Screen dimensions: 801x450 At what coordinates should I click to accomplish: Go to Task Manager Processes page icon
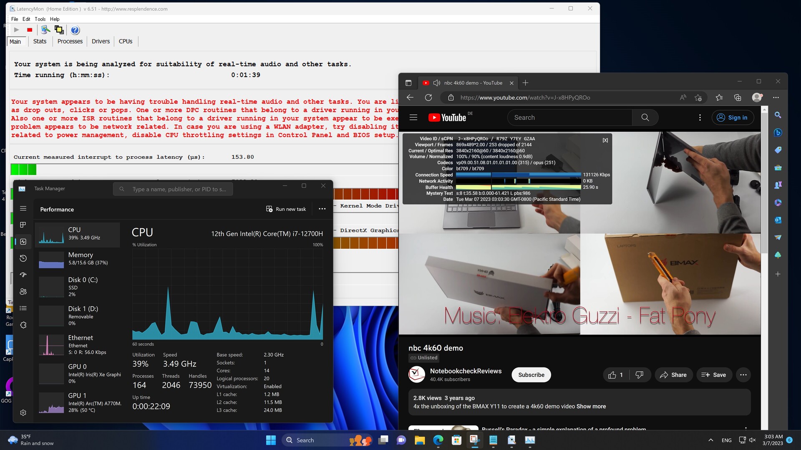tap(23, 225)
